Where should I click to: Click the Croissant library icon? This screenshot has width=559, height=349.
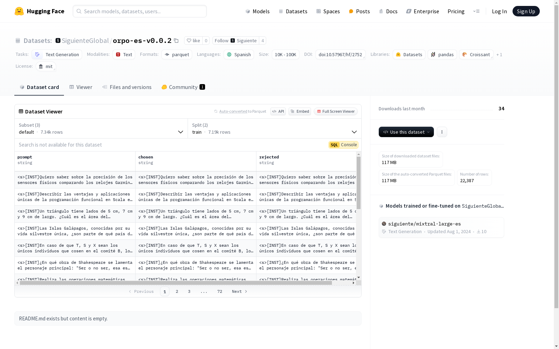[x=465, y=54]
